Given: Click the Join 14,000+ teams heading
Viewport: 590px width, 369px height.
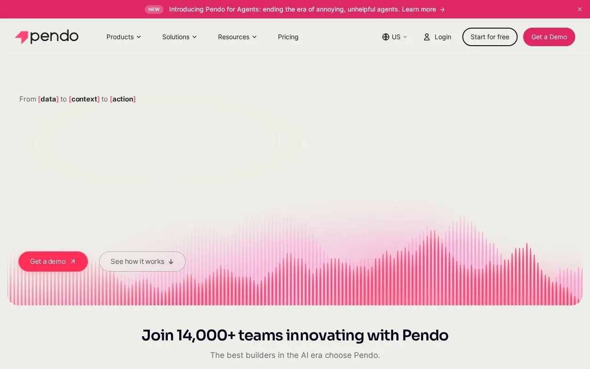Looking at the screenshot, I should coord(295,335).
